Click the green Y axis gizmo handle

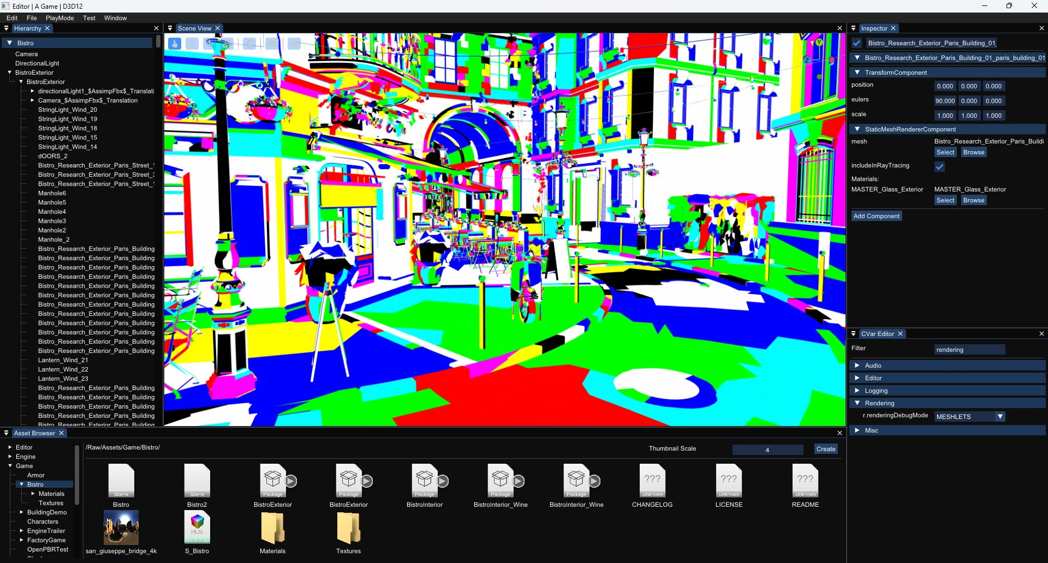click(819, 43)
